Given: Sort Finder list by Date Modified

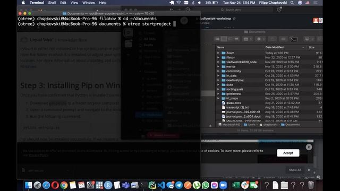Looking at the screenshot, I should [274, 47].
